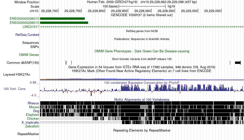Click the Sequences SNPs track label
The image size is (244, 140).
point(31,45)
